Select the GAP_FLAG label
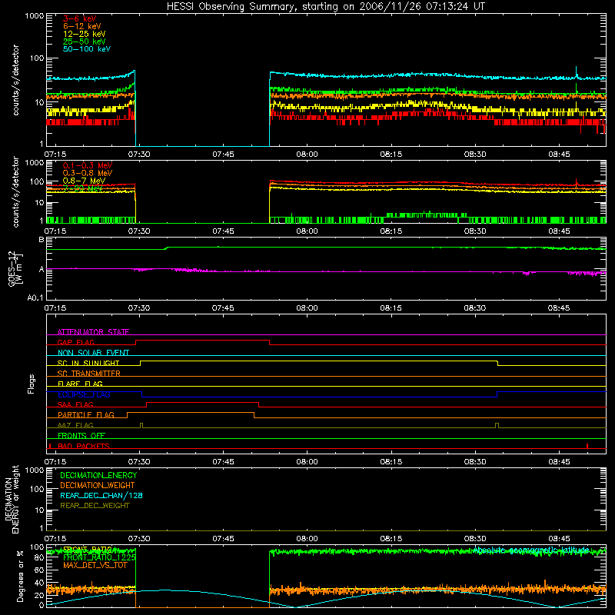The width and height of the screenshot is (615, 615). point(75,342)
